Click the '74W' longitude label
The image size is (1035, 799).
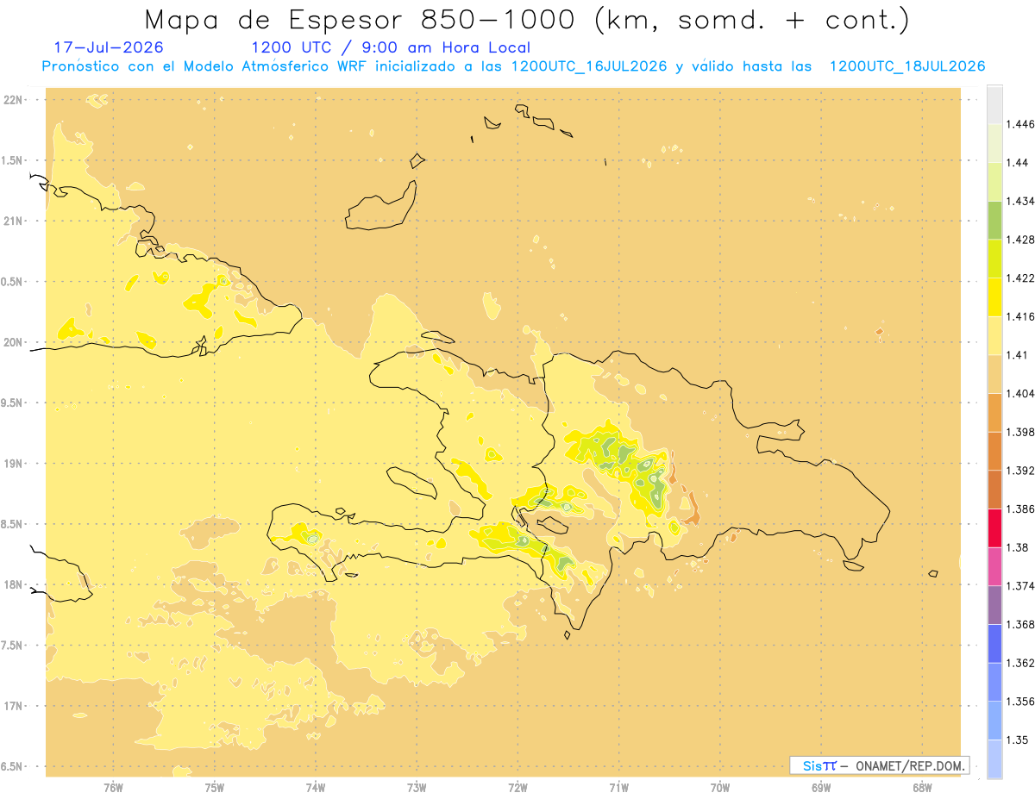[x=316, y=788]
